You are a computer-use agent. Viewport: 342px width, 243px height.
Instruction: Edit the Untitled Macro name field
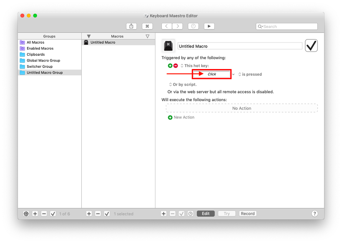240,46
